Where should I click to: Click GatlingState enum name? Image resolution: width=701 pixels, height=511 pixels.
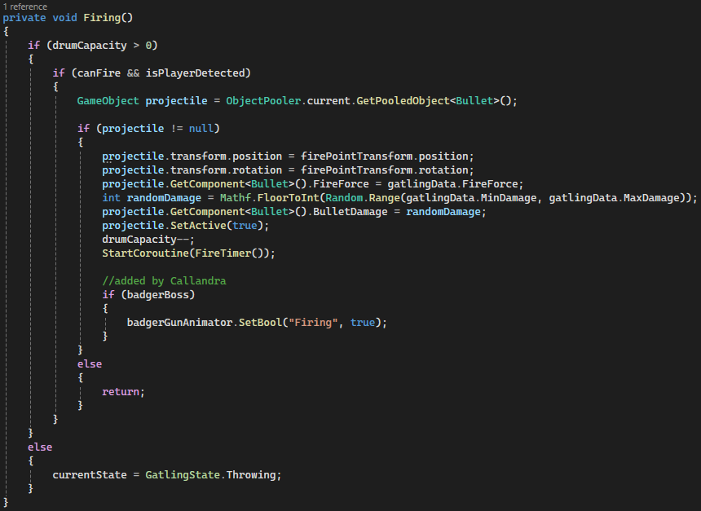pyautogui.click(x=183, y=475)
